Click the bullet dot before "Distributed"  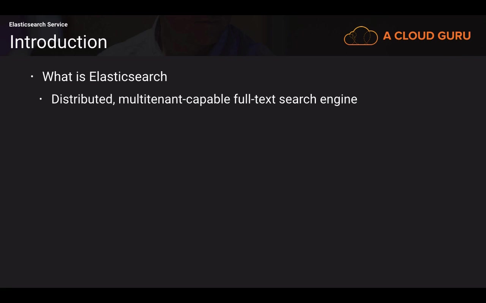click(41, 99)
